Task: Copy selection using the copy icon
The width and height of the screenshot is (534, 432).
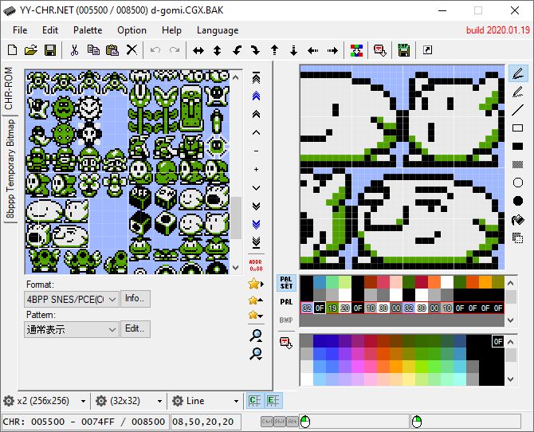Action: tap(93, 50)
